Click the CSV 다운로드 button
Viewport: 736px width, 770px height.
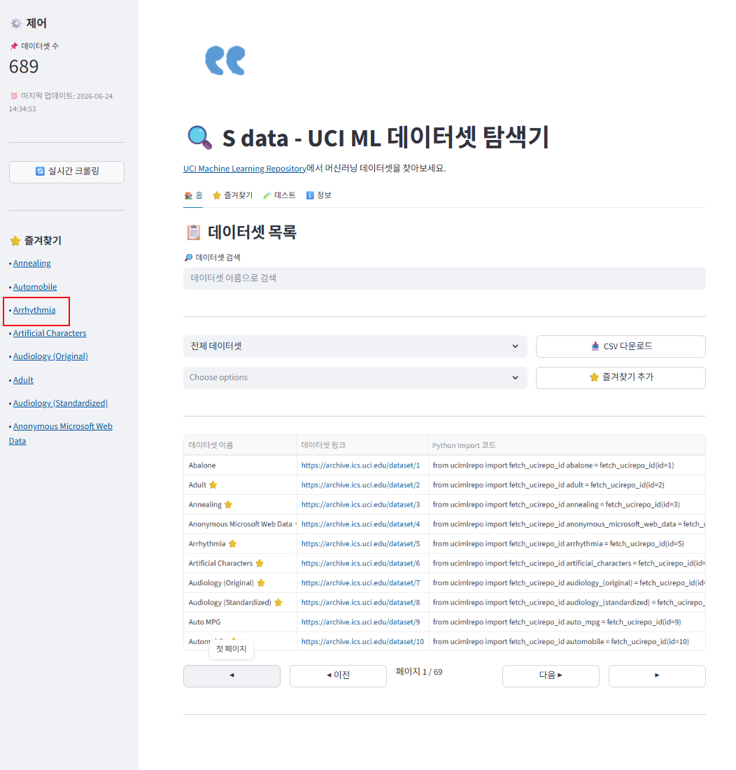[x=621, y=346]
